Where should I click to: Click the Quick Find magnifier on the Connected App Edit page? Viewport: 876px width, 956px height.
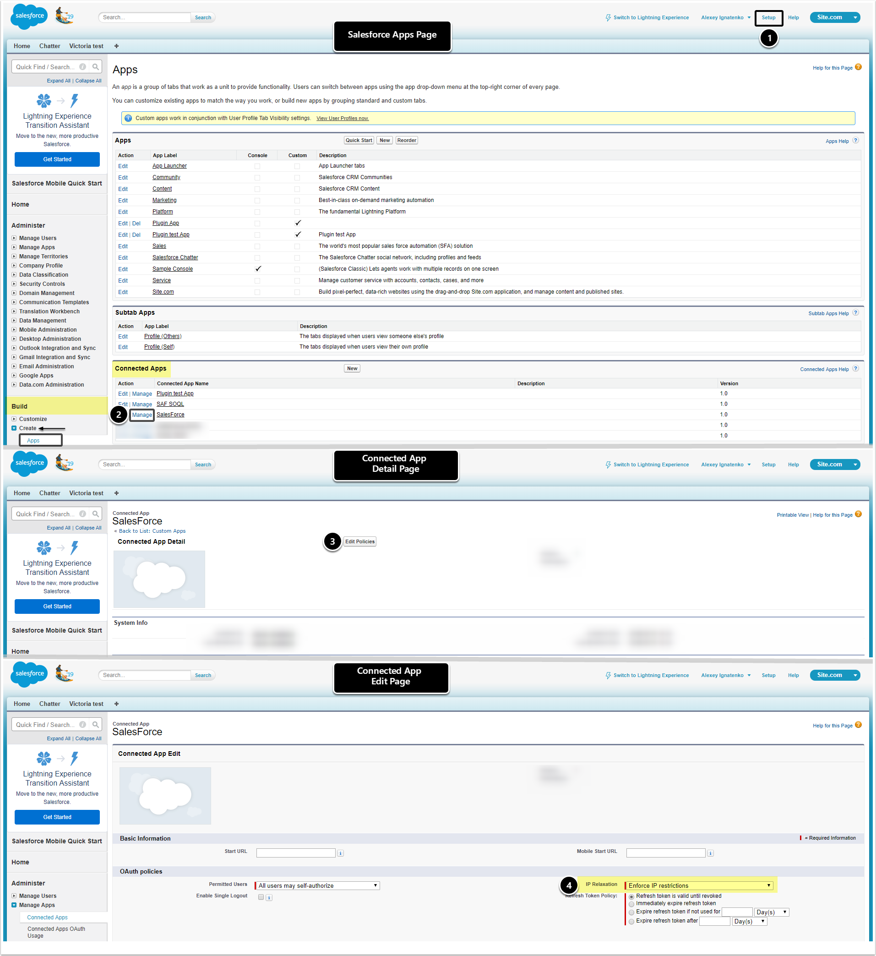pos(96,725)
